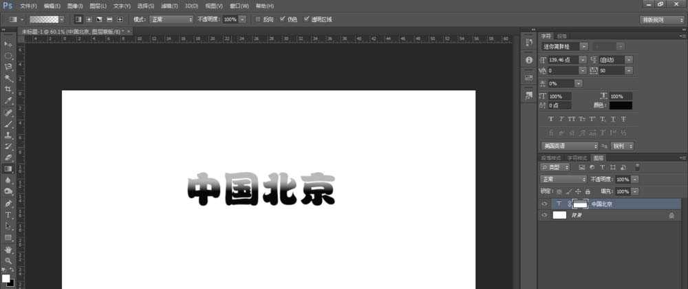Screen dimensions: 688x289
Task: Select the Elliptical Marquee tool
Action: click(x=8, y=56)
